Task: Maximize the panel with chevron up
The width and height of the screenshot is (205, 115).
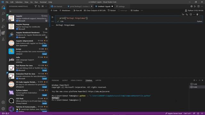Action: click(200, 80)
